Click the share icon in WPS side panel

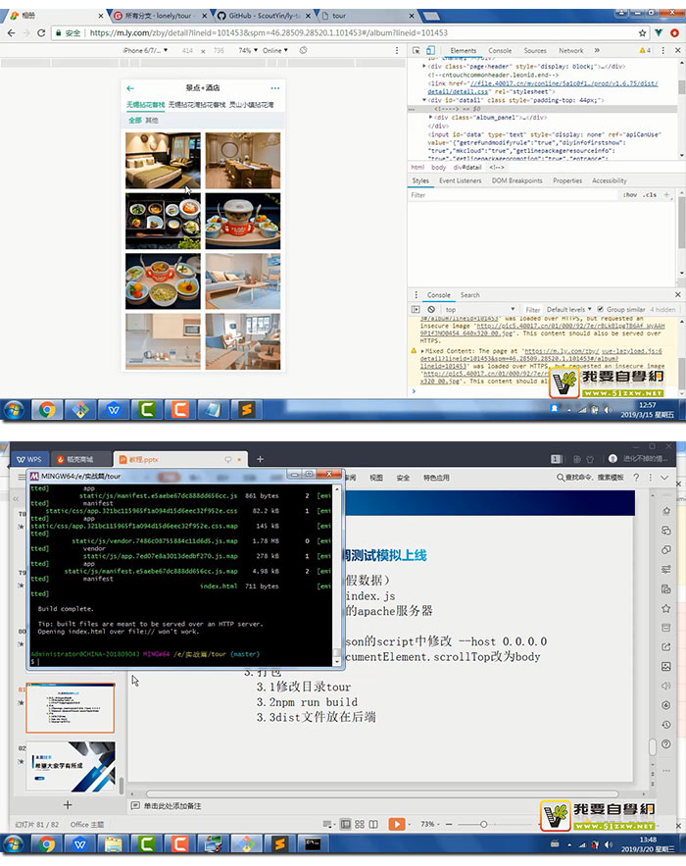tap(666, 646)
